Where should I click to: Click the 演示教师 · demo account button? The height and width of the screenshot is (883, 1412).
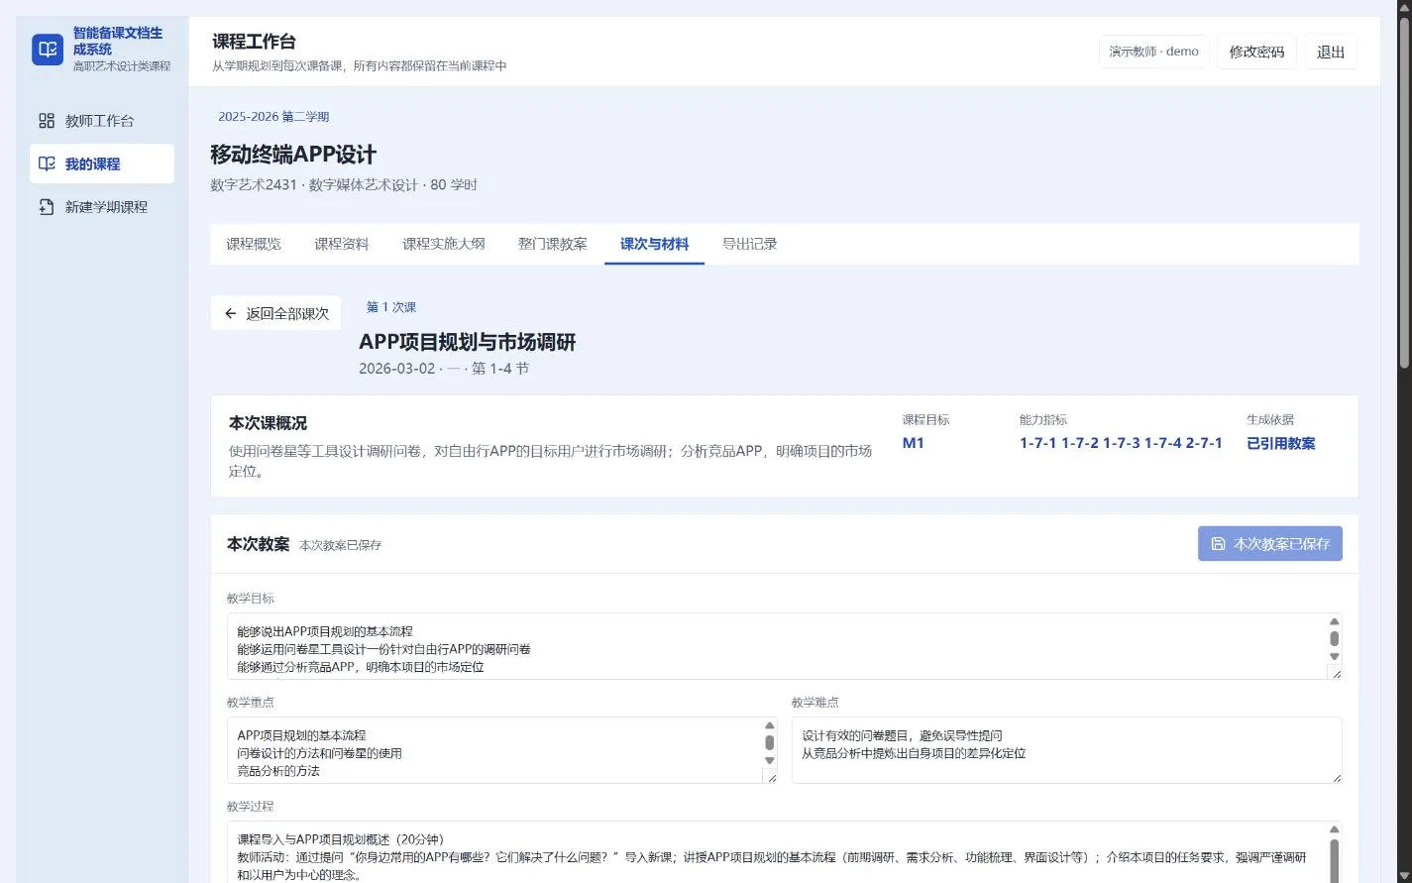tap(1153, 52)
